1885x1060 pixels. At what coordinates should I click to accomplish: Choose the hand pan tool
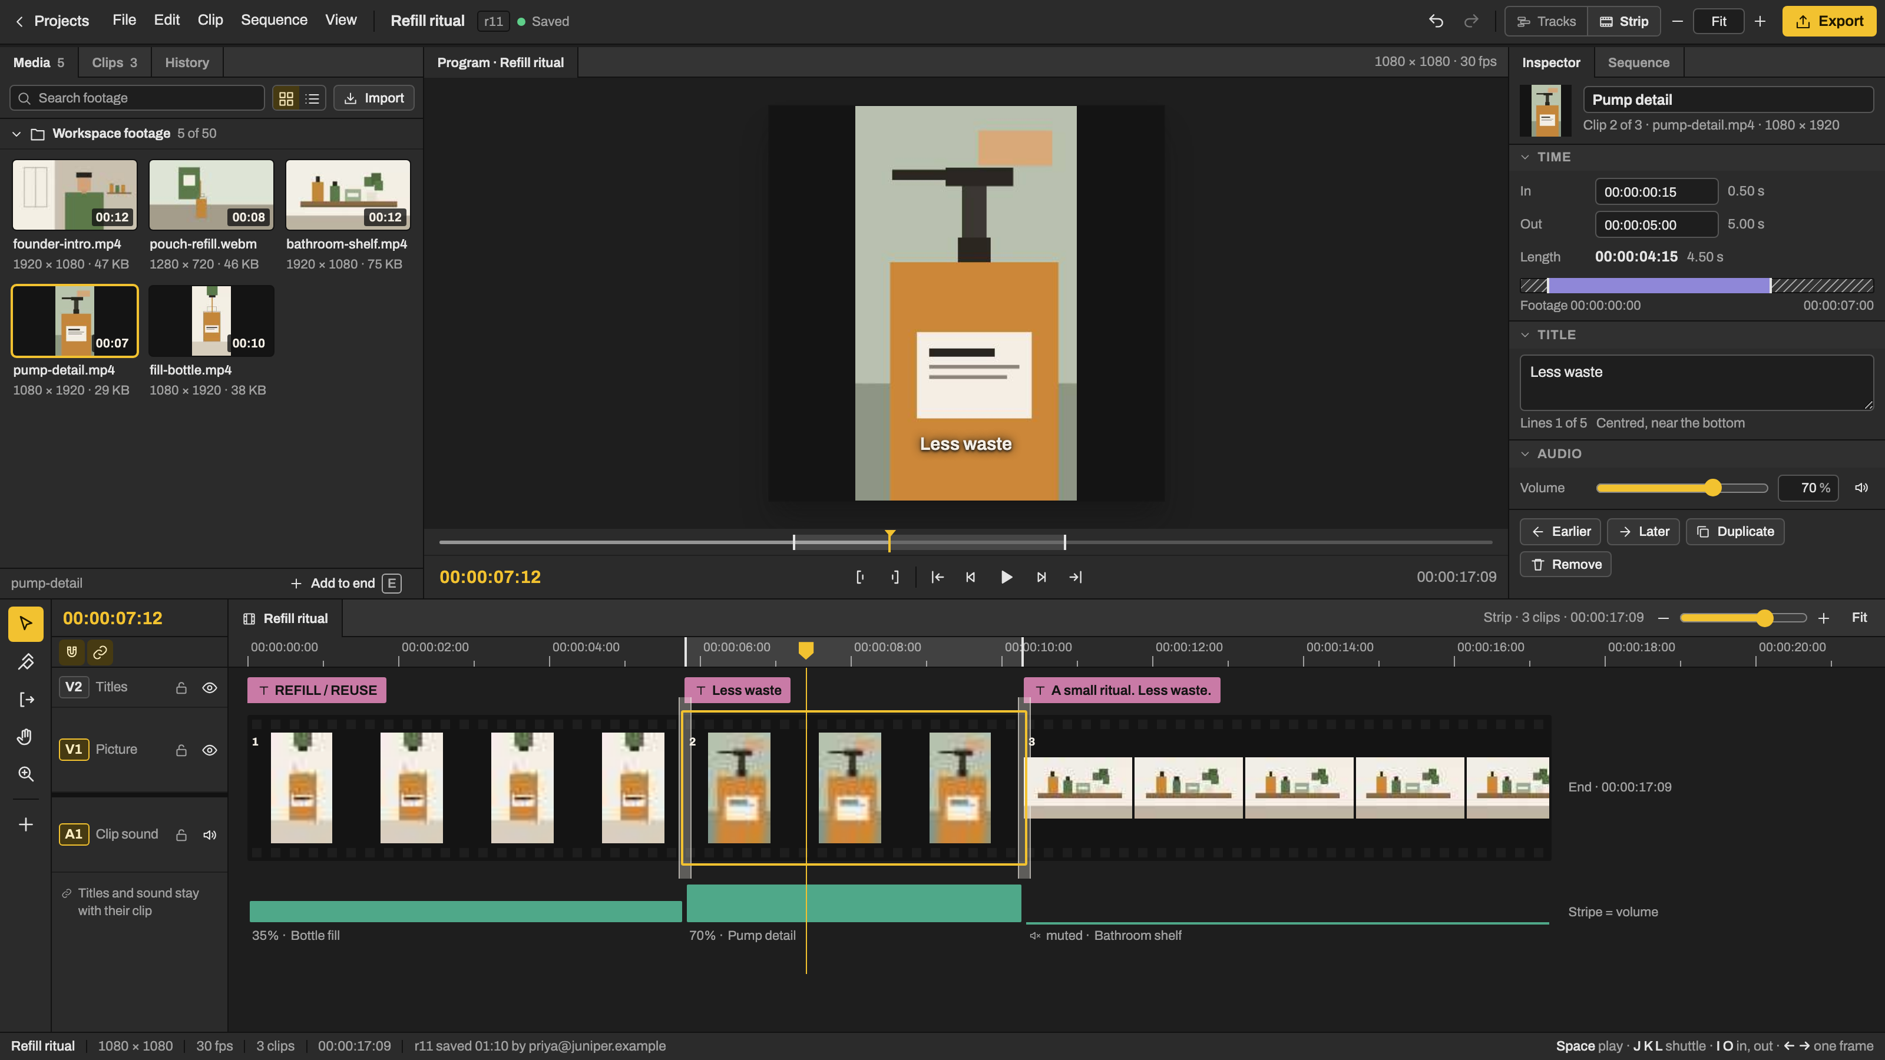click(25, 736)
